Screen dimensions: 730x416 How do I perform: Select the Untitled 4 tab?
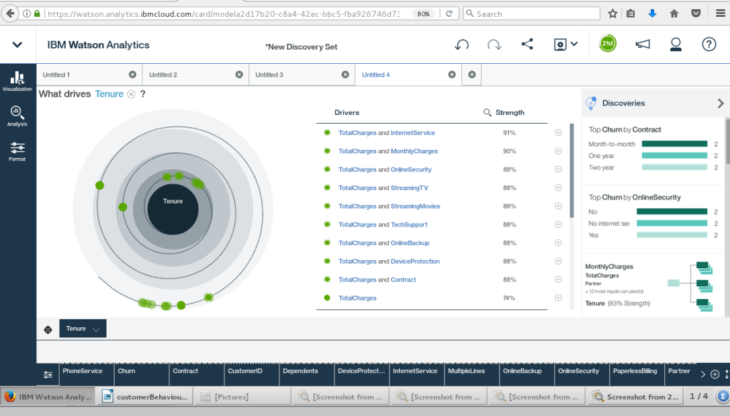pos(375,75)
